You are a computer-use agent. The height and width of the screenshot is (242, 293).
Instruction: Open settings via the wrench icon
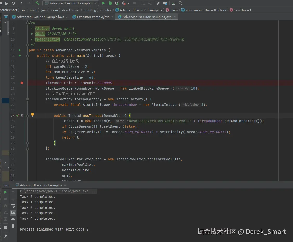[x=158, y=3]
